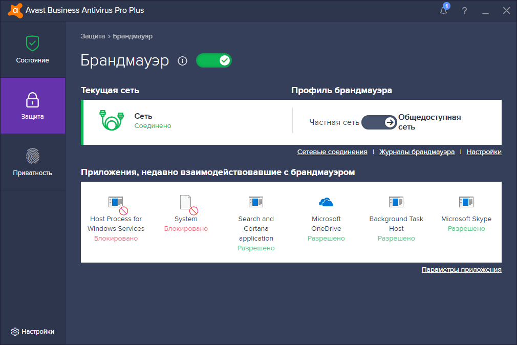Image resolution: width=517 pixels, height=345 pixels.
Task: Open Настройки at sidebar bottom
Action: click(x=33, y=332)
